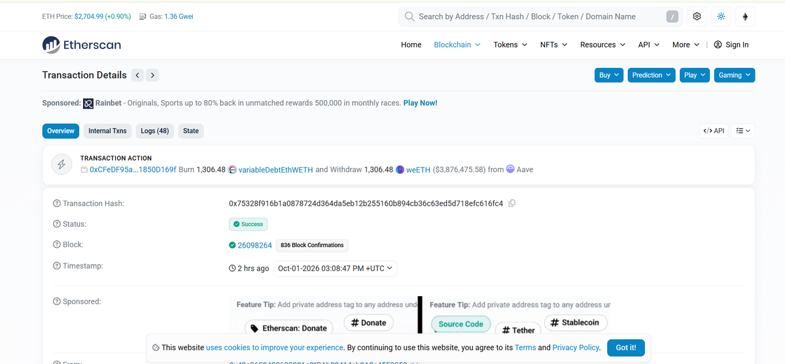Click the Rainbet sponsor logo
785x364 pixels.
tap(88, 103)
